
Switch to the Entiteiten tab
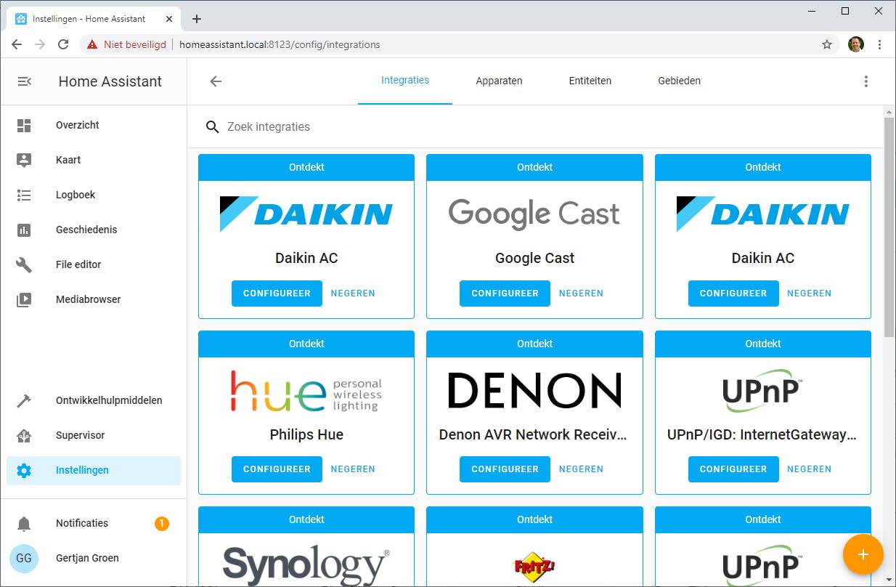tap(590, 81)
